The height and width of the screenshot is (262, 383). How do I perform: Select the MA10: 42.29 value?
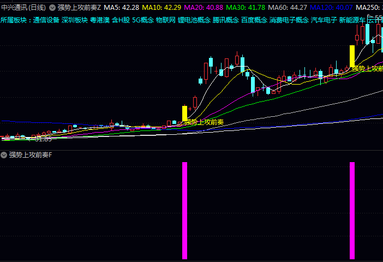pos(161,8)
